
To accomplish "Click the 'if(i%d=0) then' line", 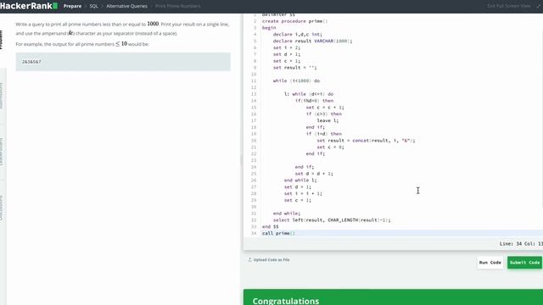I will (314, 101).
